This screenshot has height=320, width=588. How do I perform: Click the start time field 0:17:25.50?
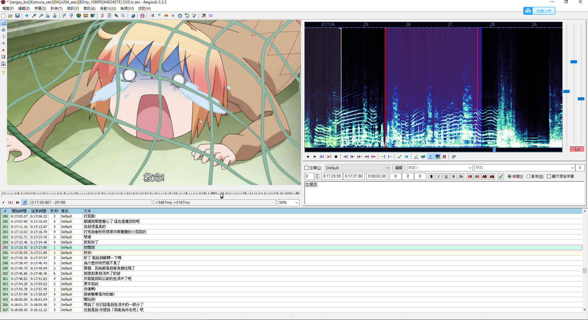pos(332,177)
